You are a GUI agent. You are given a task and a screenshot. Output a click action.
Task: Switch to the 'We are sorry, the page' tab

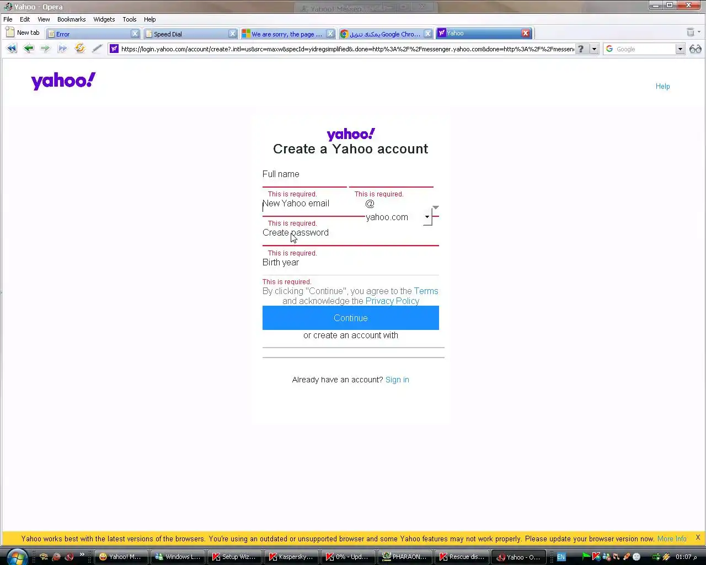288,34
